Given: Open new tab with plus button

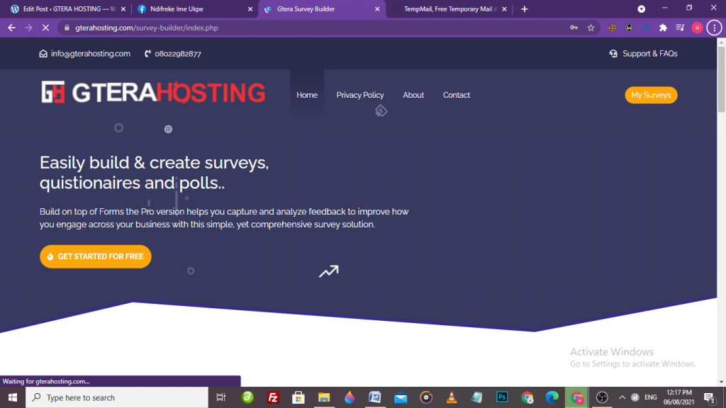Looking at the screenshot, I should pos(524,8).
